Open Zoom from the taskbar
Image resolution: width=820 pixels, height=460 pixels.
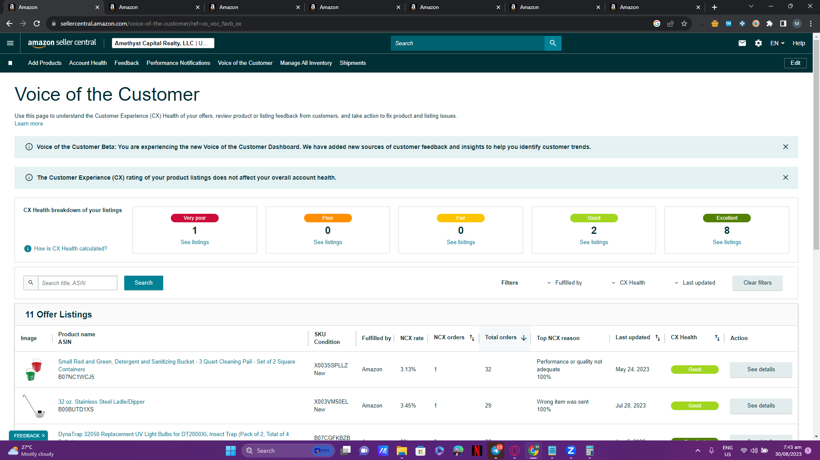[571, 451]
